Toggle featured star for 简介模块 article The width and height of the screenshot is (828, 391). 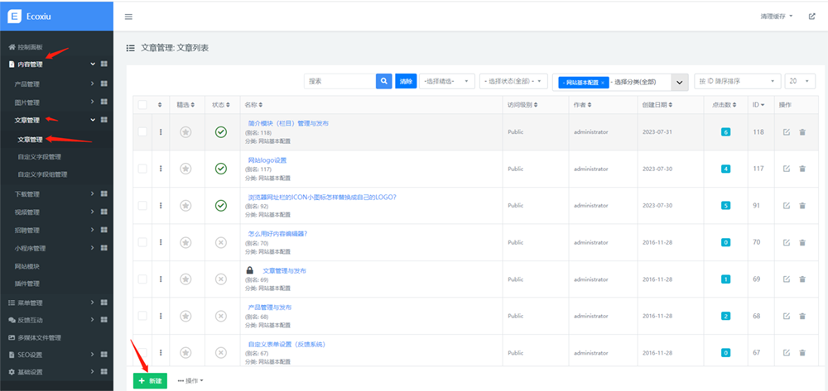(x=185, y=132)
